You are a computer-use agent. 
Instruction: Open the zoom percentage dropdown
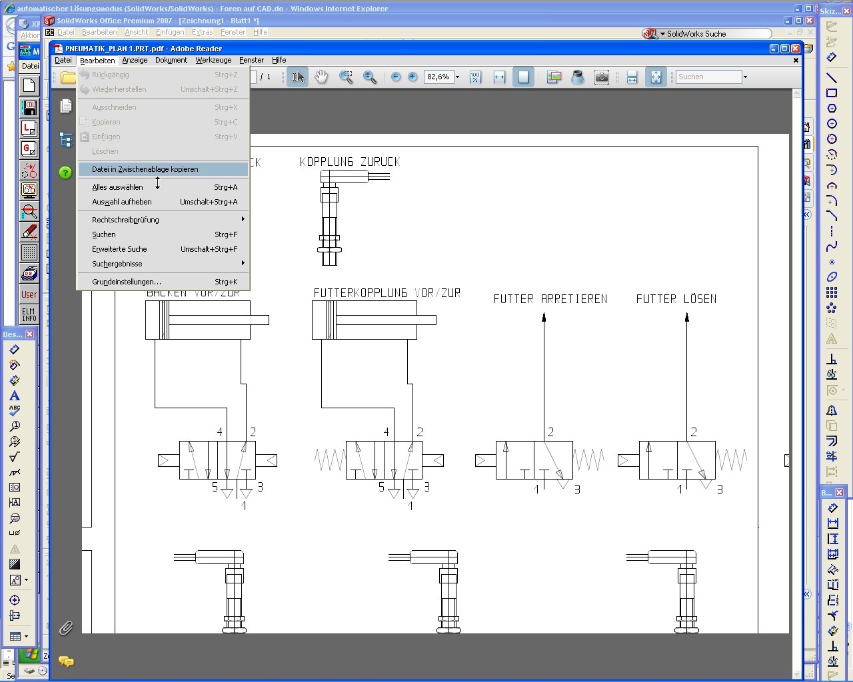(x=457, y=77)
